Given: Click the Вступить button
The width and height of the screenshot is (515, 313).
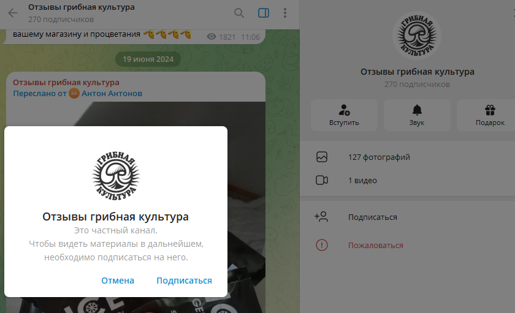Looking at the screenshot, I should (344, 115).
